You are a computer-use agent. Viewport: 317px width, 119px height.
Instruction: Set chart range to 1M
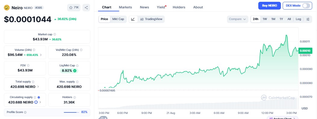pyautogui.click(x=273, y=19)
